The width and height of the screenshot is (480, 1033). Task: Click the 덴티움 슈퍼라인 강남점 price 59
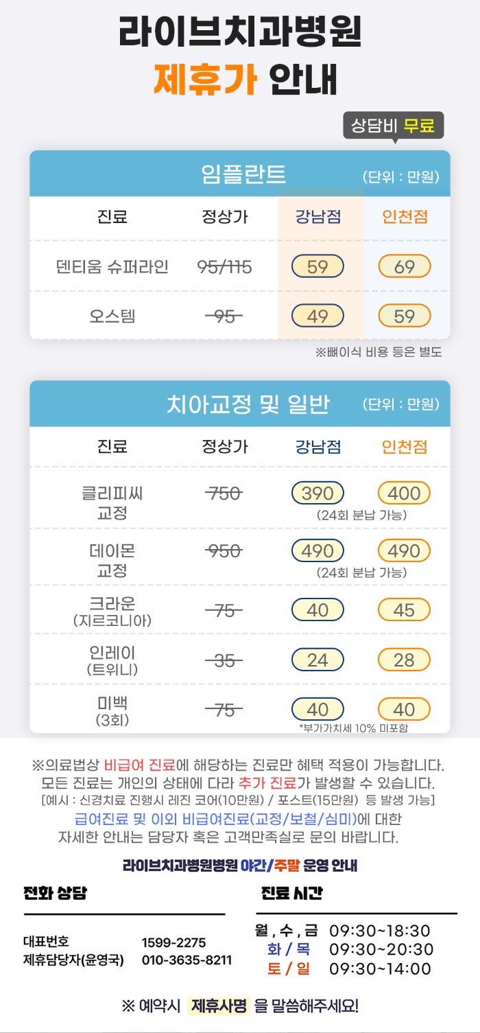(x=317, y=266)
